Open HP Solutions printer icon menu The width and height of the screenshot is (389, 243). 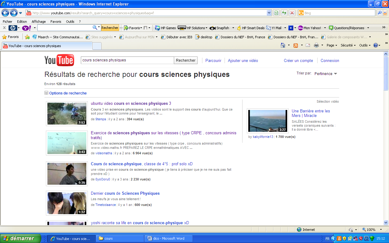pyautogui.click(x=192, y=28)
